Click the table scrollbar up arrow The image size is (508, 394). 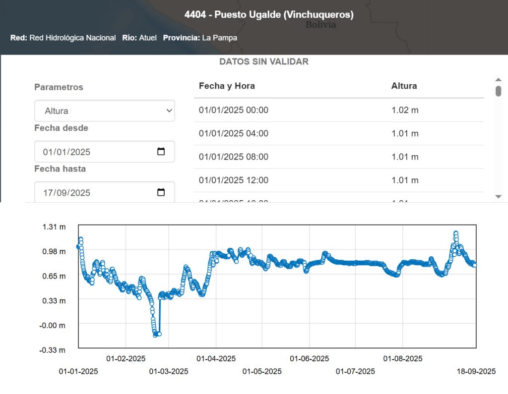tap(498, 80)
